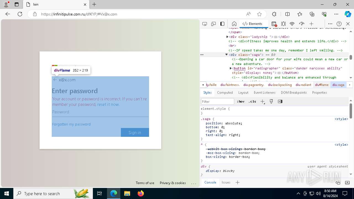Viewport: 354px width, 199px height.
Task: Expand ellipsis inside ladyship div
Action: (275, 37)
